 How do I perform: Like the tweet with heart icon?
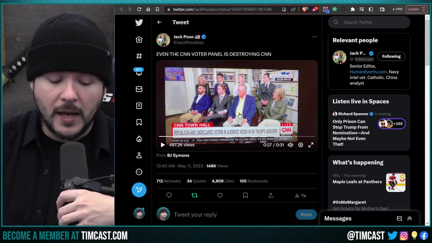coord(220,195)
